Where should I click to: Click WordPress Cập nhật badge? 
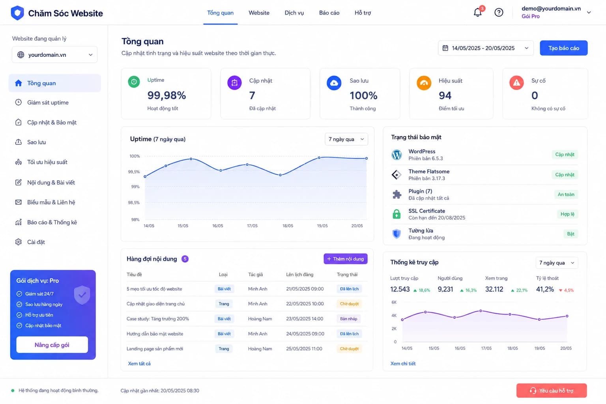pos(565,155)
